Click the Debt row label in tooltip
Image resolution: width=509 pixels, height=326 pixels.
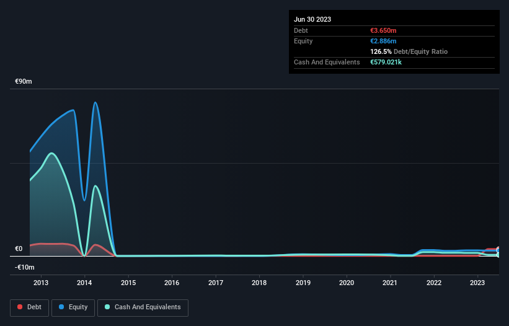point(301,30)
